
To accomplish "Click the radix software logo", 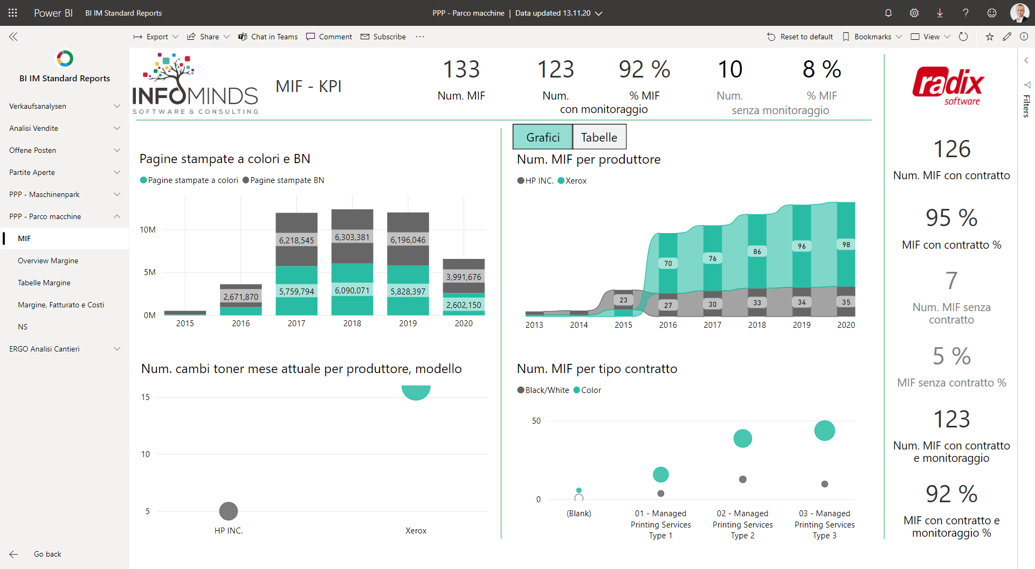I will tap(948, 86).
